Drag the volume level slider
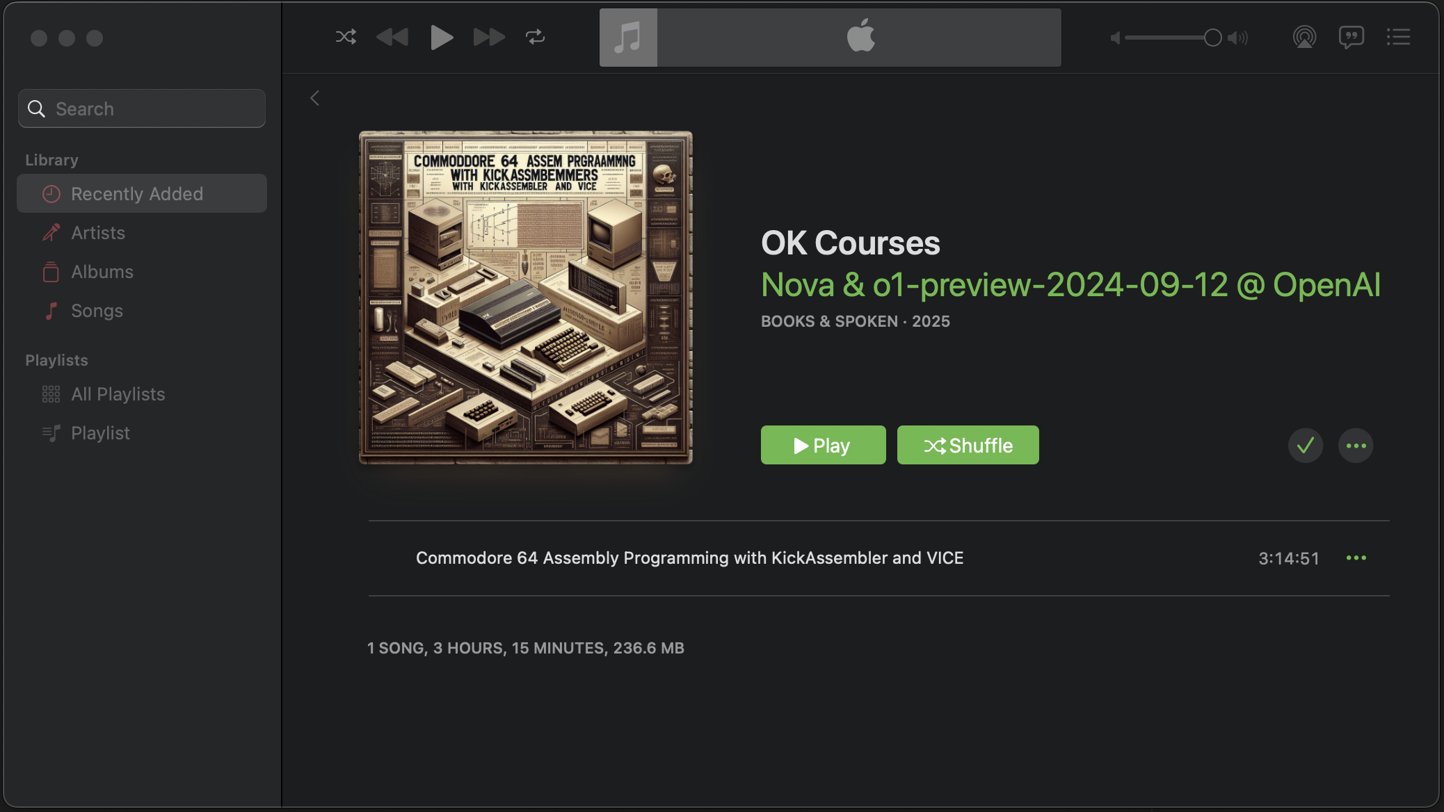 (1211, 37)
